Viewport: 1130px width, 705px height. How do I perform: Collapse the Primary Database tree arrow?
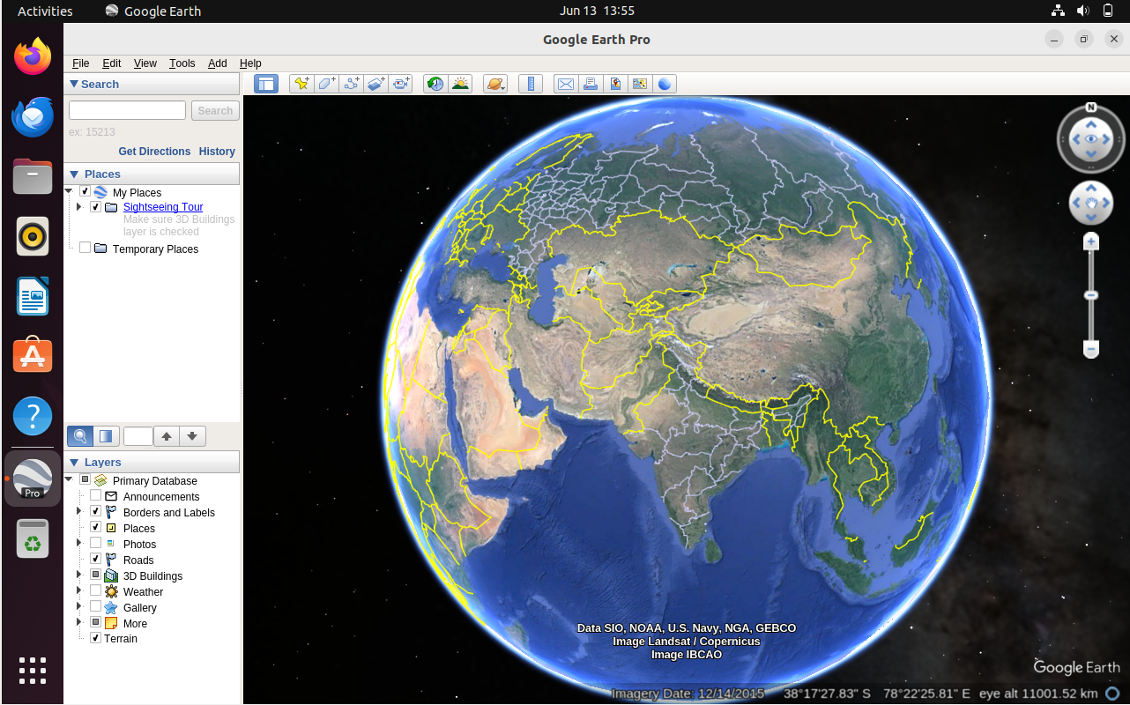click(x=70, y=479)
